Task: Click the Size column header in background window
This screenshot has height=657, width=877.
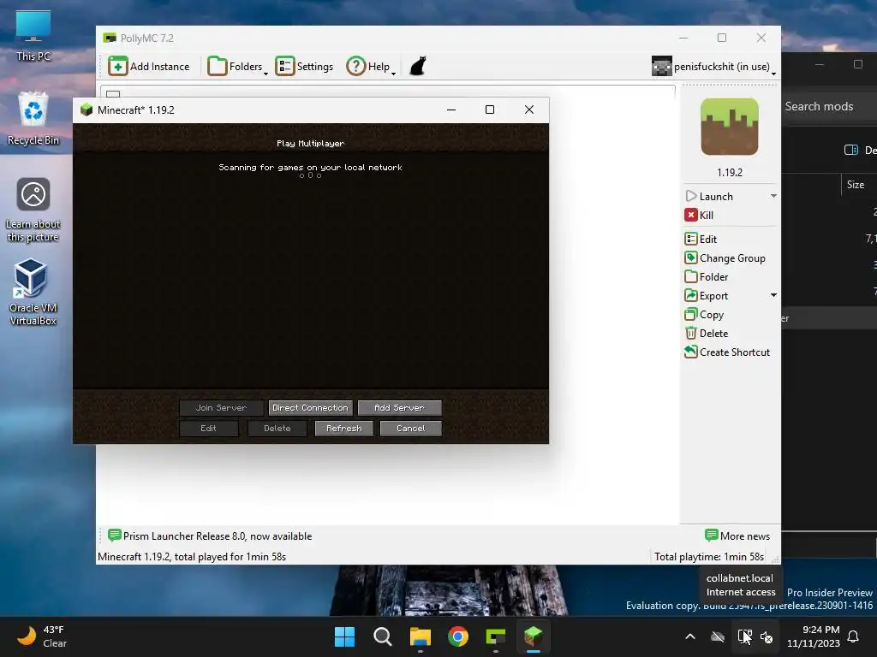Action: click(x=856, y=185)
